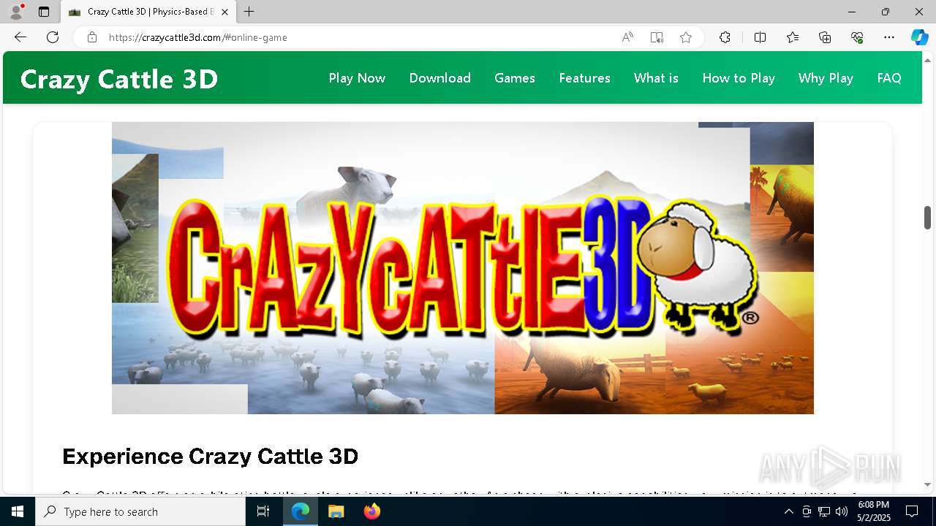Image resolution: width=936 pixels, height=526 pixels.
Task: Click the Crazy Cattle 3D site logo text
Action: click(119, 79)
